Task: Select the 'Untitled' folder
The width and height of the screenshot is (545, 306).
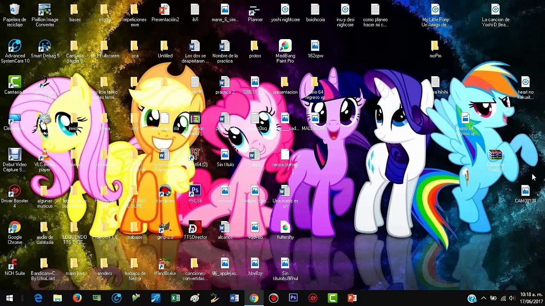Action: click(165, 49)
